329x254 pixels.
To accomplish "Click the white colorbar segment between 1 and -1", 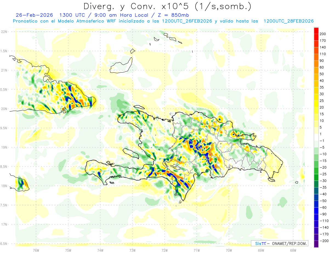I will [316, 137].
